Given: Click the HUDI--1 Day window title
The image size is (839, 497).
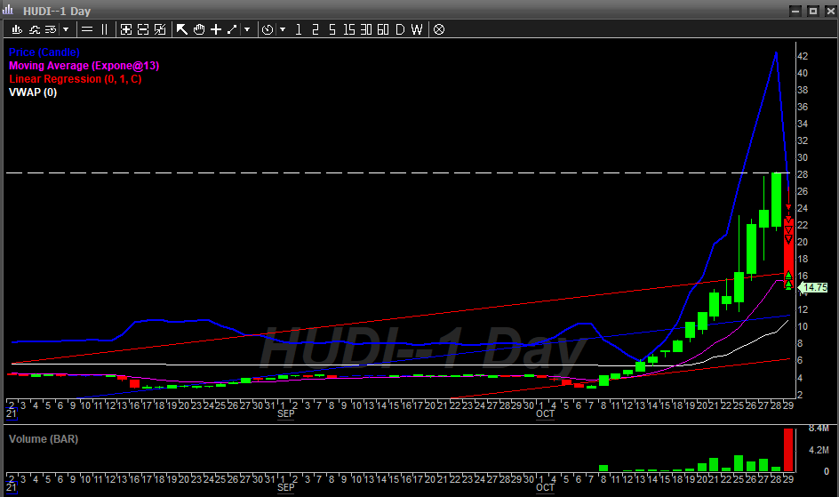Looking at the screenshot, I should coord(57,11).
